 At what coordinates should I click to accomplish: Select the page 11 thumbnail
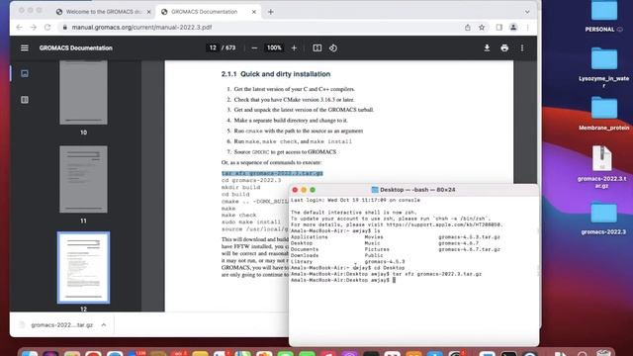83,179
